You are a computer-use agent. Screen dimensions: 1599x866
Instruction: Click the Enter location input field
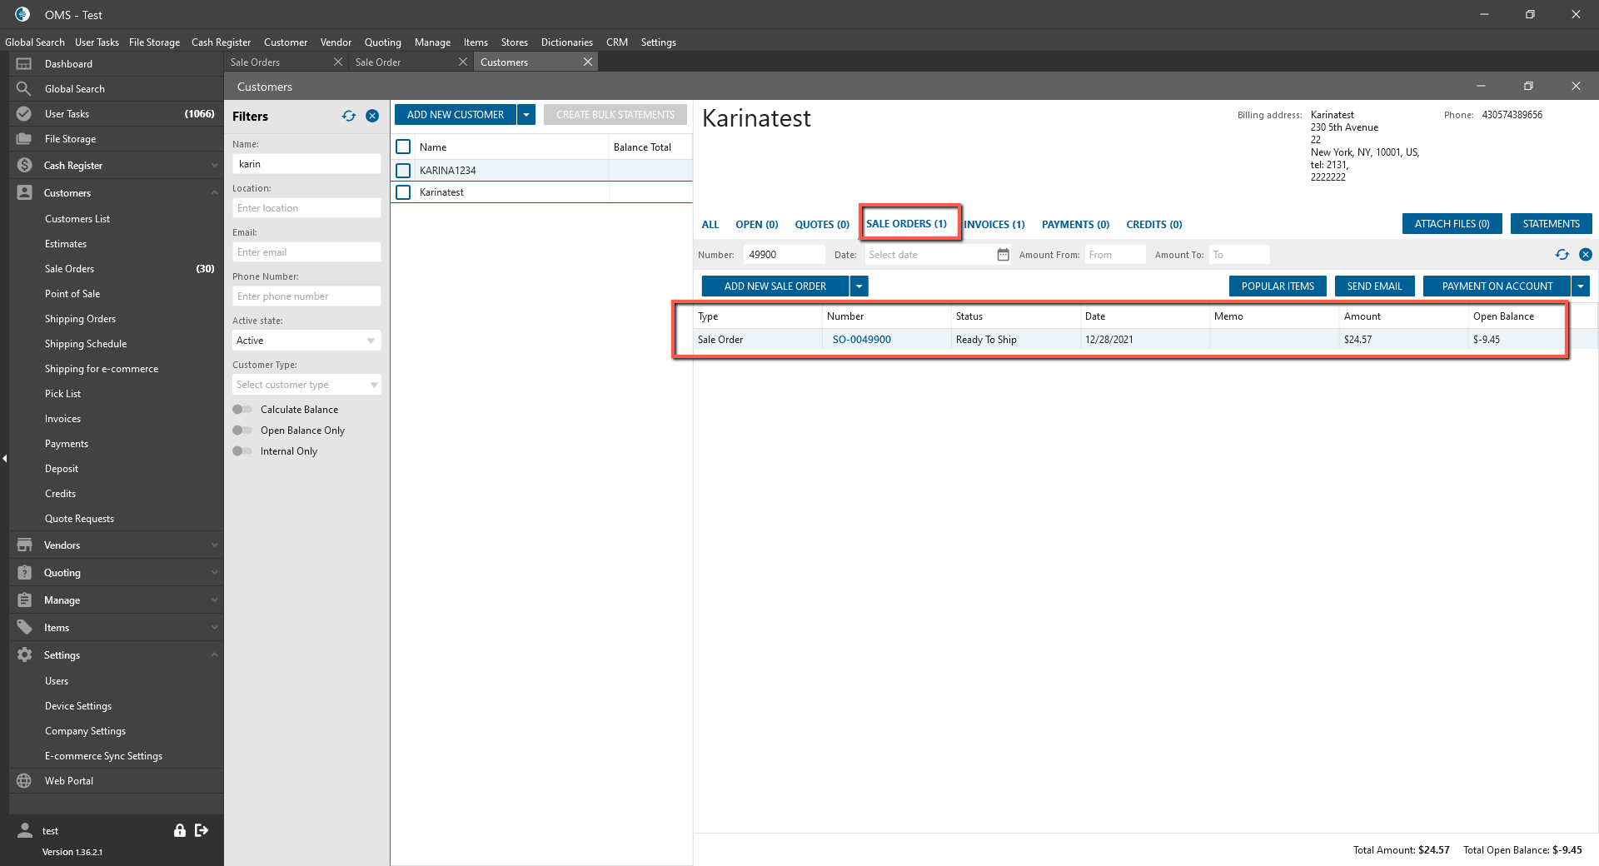click(x=306, y=208)
